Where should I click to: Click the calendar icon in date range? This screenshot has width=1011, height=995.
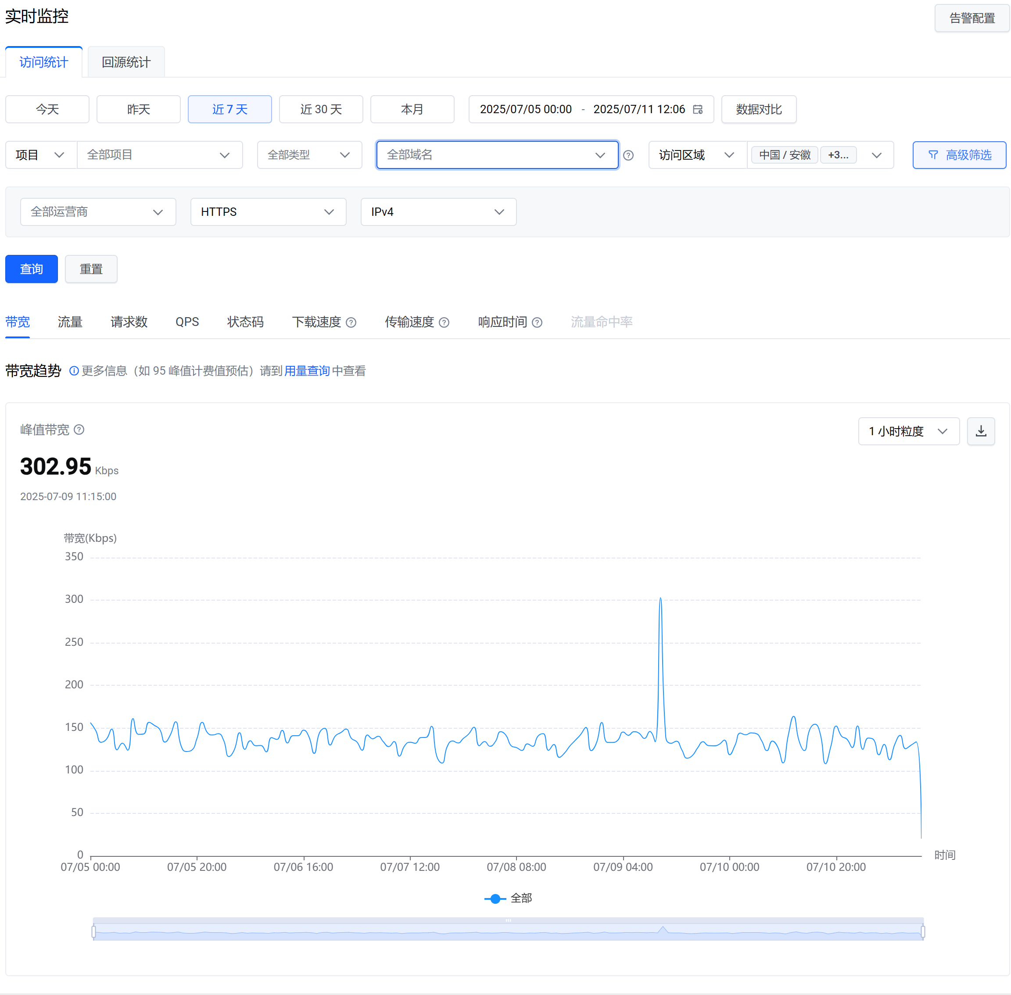[697, 109]
